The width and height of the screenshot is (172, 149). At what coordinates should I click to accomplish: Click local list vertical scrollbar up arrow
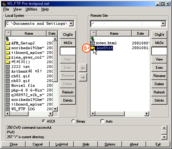pos(55,39)
